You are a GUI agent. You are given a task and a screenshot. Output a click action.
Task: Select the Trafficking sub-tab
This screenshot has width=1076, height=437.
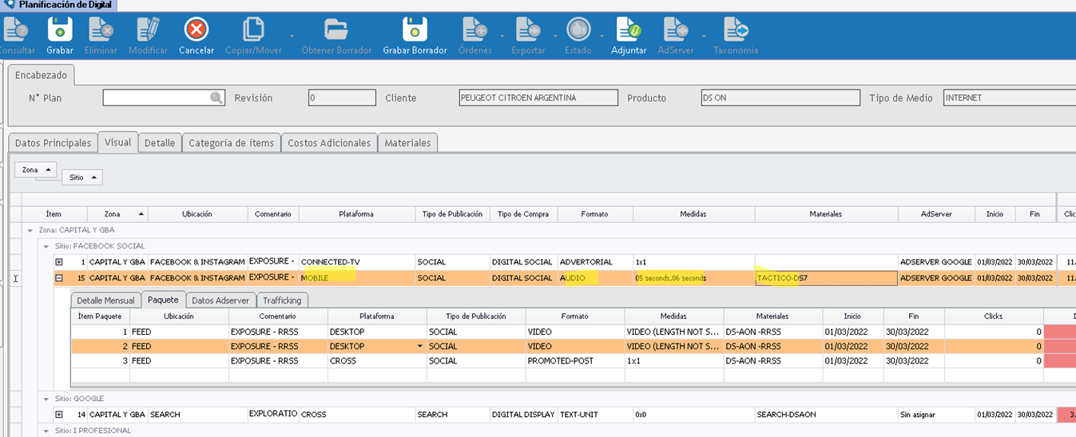282,300
